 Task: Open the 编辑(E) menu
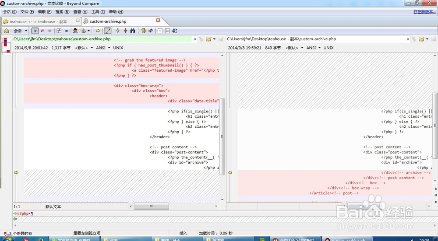pyautogui.click(x=44, y=12)
